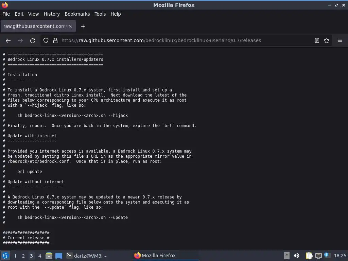Screen dimensions: 348x261
Task: Click the 'Update with internet' heading
Action: tap(32, 136)
